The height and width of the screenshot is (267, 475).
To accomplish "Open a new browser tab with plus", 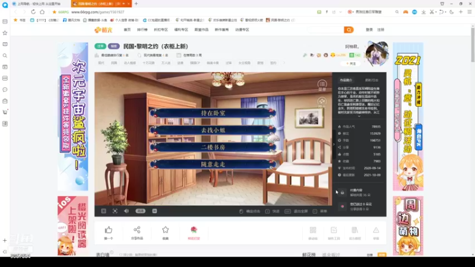I will click(x=136, y=4).
